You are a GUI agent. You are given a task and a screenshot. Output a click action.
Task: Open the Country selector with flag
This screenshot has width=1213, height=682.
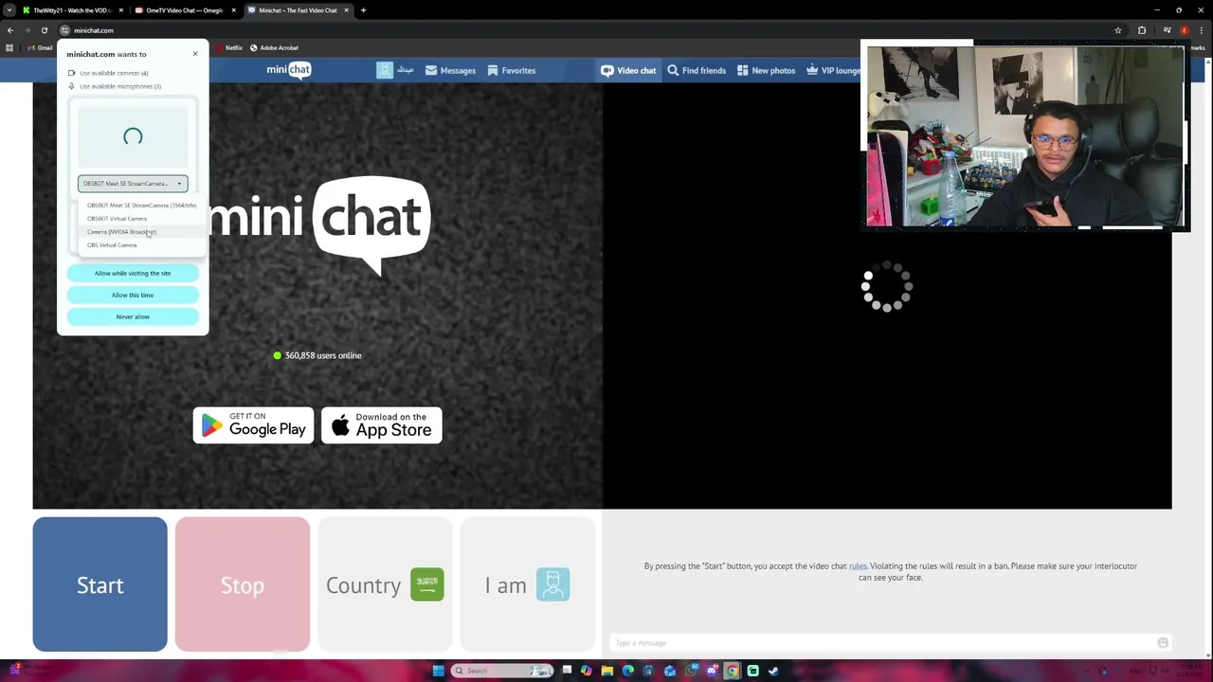tap(384, 584)
